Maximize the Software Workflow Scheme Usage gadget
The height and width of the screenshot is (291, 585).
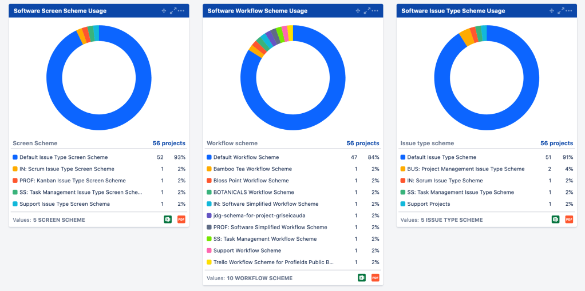point(367,11)
